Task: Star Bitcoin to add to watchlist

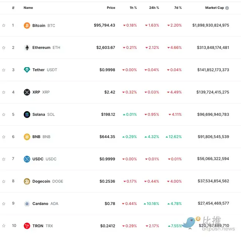Action: click(4, 26)
